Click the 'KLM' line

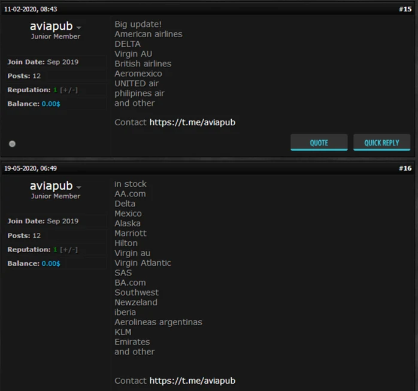pyautogui.click(x=123, y=332)
